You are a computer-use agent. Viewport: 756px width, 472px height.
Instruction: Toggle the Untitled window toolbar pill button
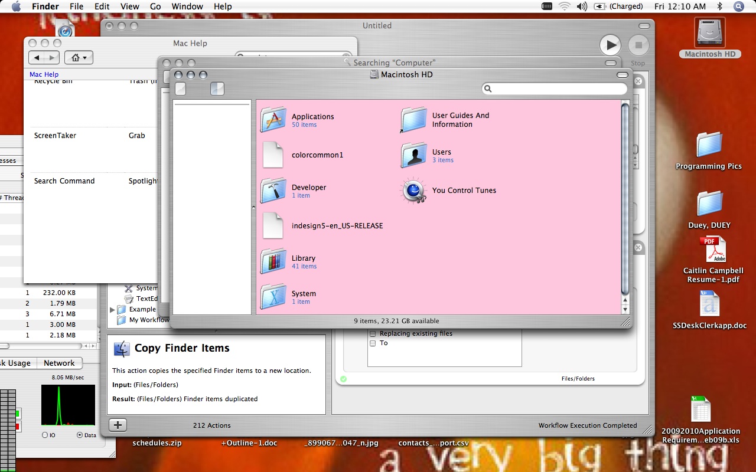click(644, 26)
